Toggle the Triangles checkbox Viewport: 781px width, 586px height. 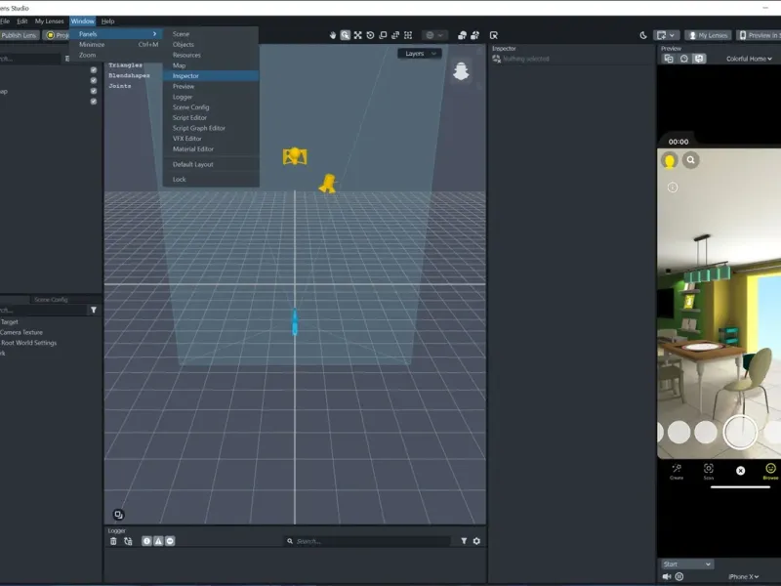point(94,70)
